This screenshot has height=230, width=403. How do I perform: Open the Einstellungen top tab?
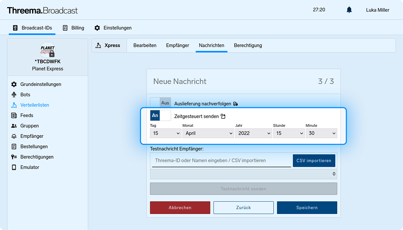click(x=113, y=28)
